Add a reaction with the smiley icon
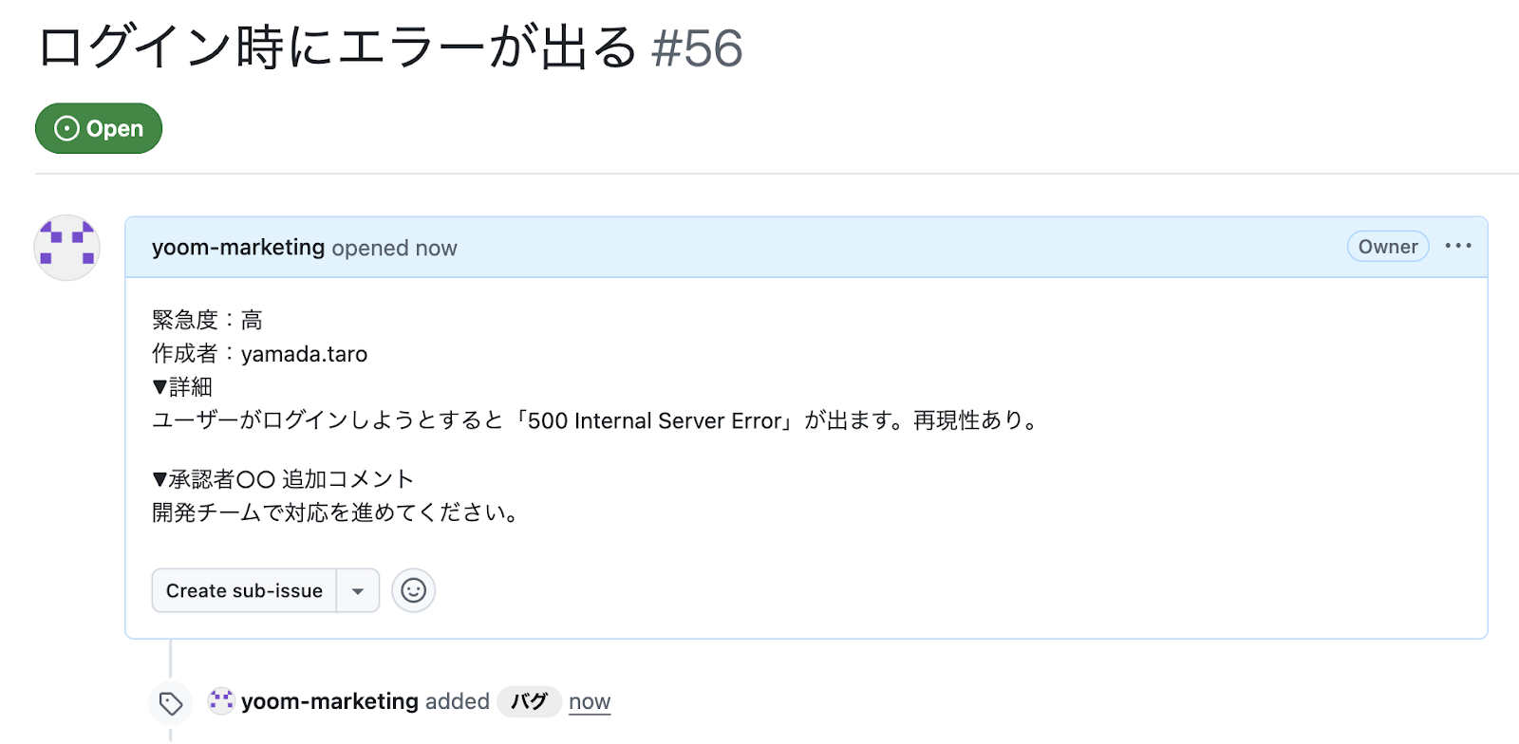The image size is (1519, 744). 413,590
